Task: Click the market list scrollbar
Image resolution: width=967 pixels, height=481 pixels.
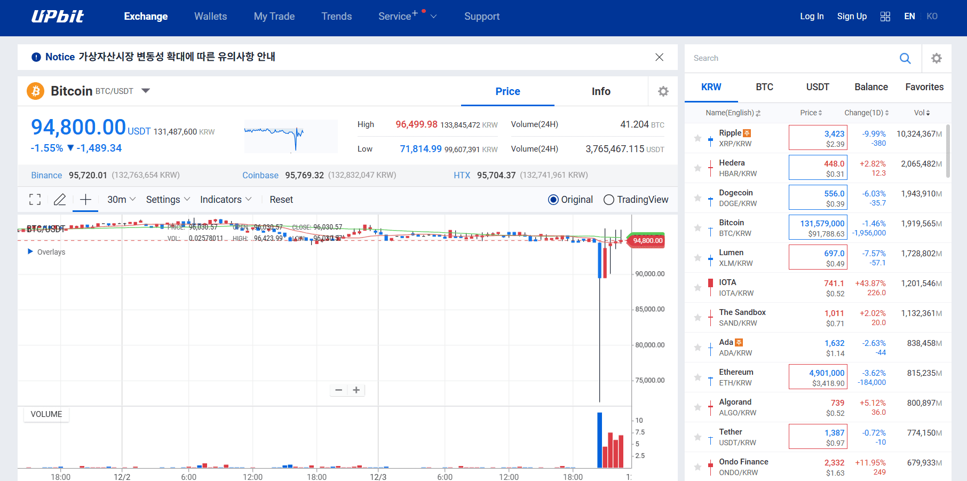Action: [x=948, y=151]
